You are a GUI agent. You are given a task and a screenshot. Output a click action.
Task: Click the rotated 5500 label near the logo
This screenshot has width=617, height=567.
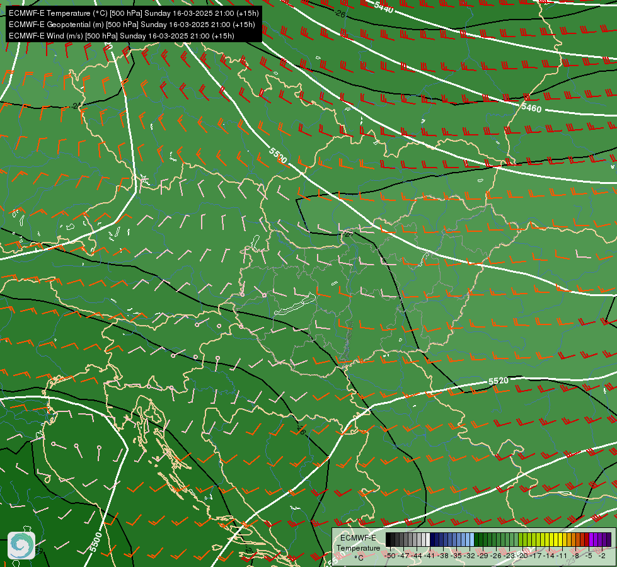tap(95, 542)
